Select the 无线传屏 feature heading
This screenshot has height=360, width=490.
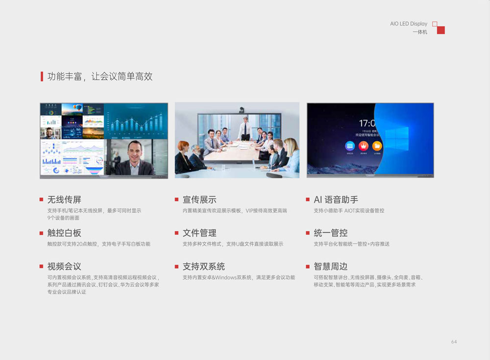(x=64, y=200)
